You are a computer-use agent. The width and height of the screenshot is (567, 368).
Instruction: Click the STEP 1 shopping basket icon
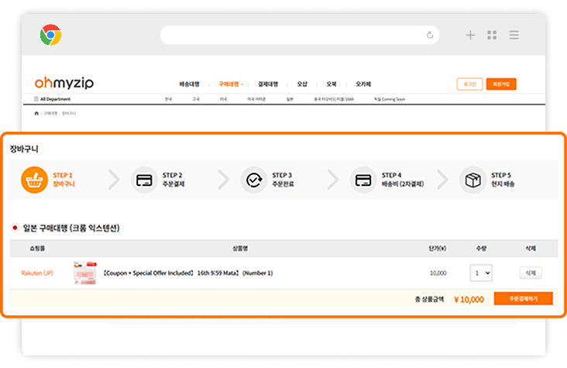click(35, 181)
